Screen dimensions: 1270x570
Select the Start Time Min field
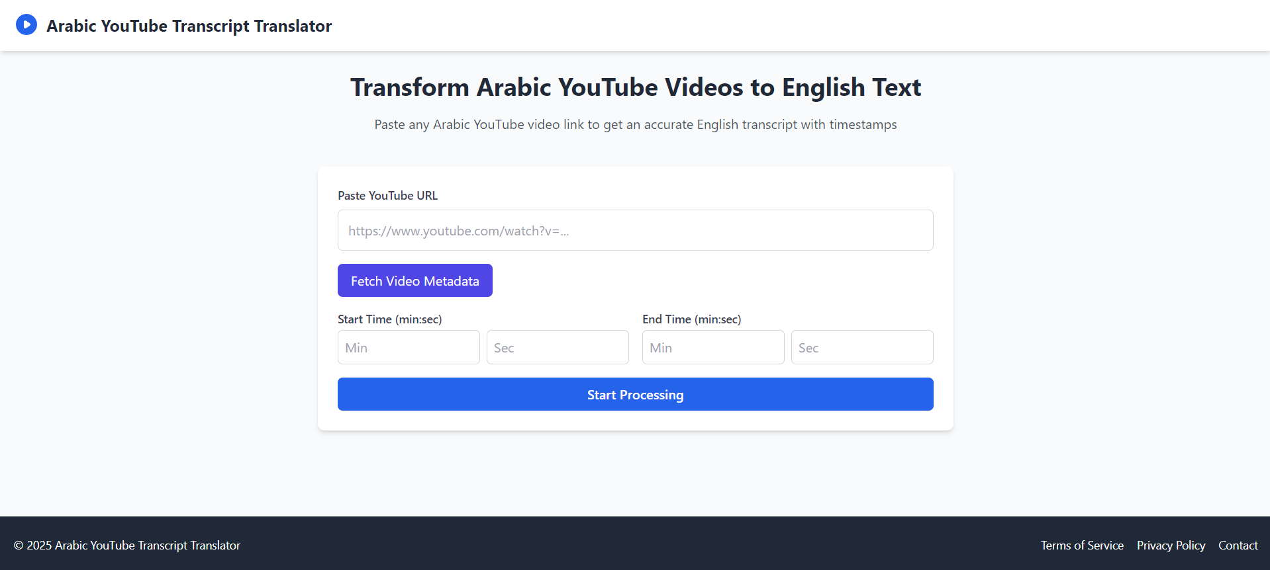[409, 347]
